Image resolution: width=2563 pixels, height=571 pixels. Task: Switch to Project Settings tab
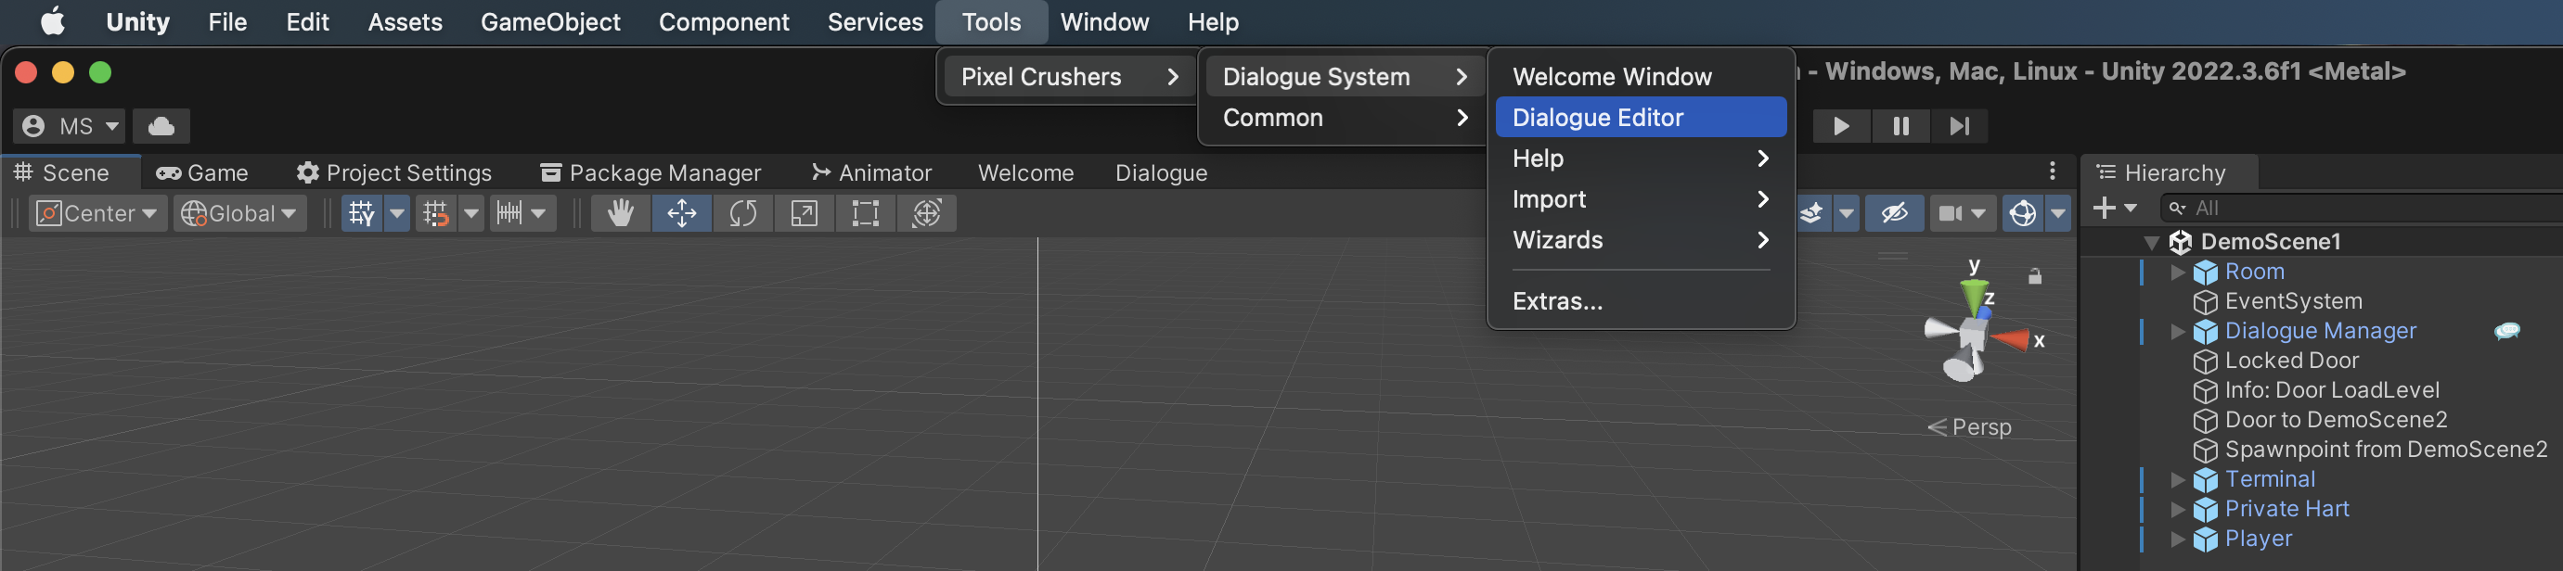pos(394,172)
